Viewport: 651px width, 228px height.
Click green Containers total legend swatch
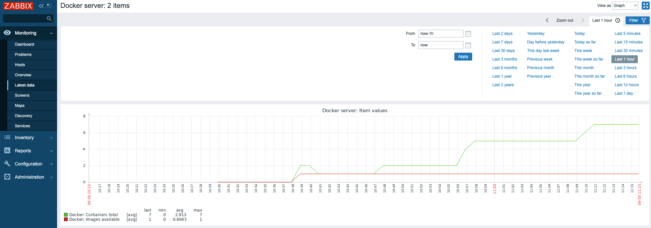click(66, 215)
